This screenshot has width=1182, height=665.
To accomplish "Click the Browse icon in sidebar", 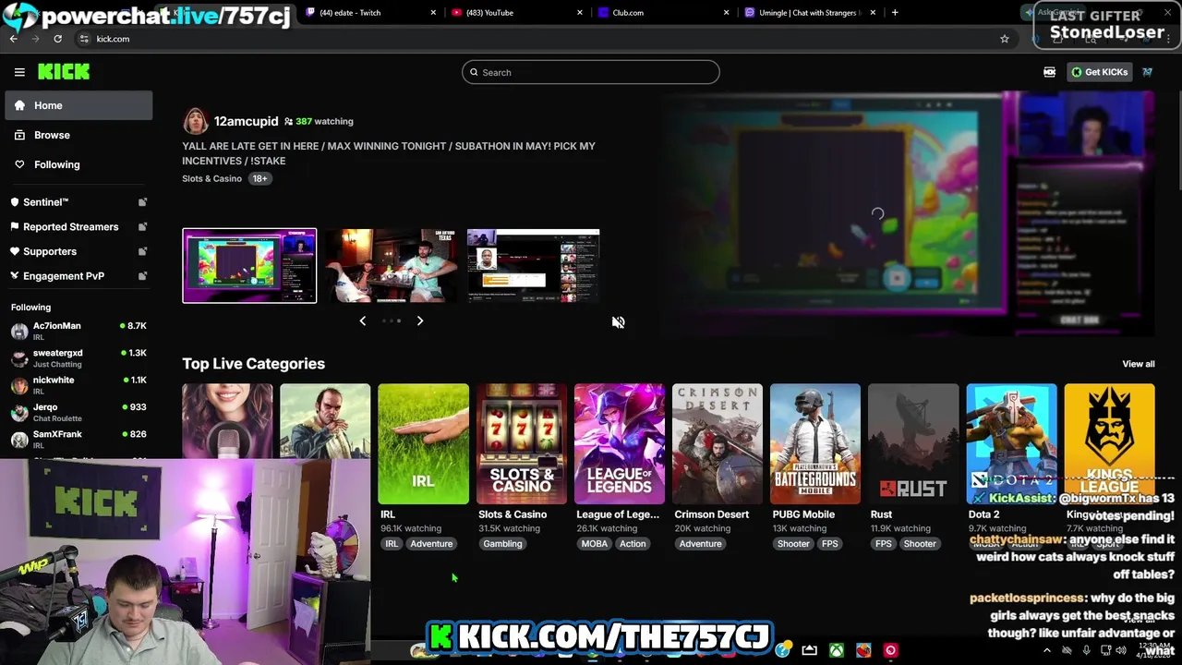I will coord(19,135).
